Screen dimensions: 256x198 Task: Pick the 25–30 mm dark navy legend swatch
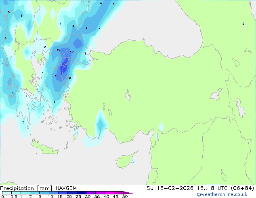[x=82, y=193]
